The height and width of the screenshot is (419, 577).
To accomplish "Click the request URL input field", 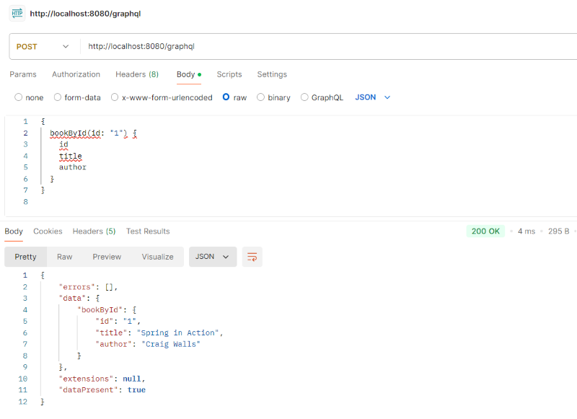I will 325,46.
